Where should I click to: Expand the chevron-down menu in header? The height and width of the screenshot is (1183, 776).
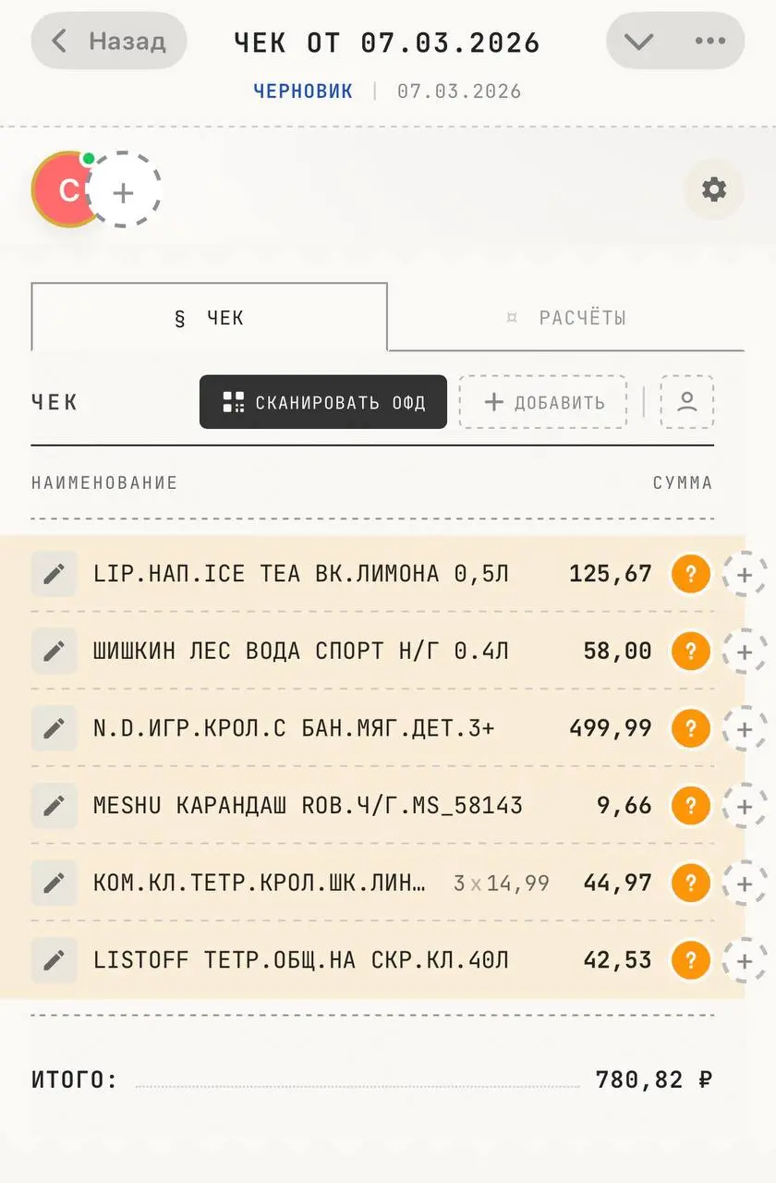click(x=638, y=42)
